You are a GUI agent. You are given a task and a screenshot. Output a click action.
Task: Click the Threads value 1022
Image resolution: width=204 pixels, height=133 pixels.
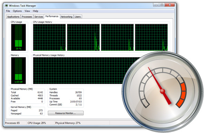[x=79, y=96]
